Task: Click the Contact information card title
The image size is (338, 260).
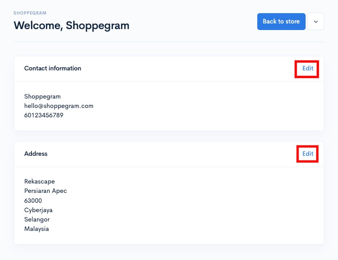Action: (x=53, y=69)
